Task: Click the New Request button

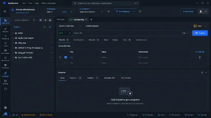Action: click(123, 11)
